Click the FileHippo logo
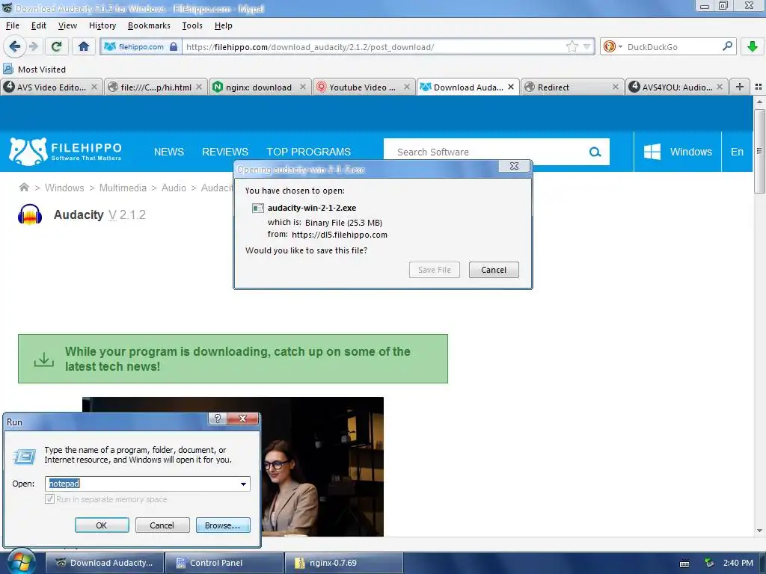 (x=65, y=151)
